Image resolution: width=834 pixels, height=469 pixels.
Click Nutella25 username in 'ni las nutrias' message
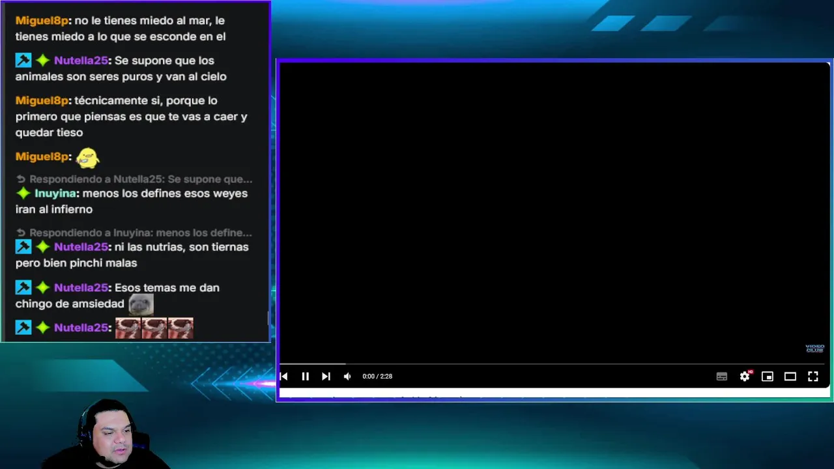coord(81,247)
